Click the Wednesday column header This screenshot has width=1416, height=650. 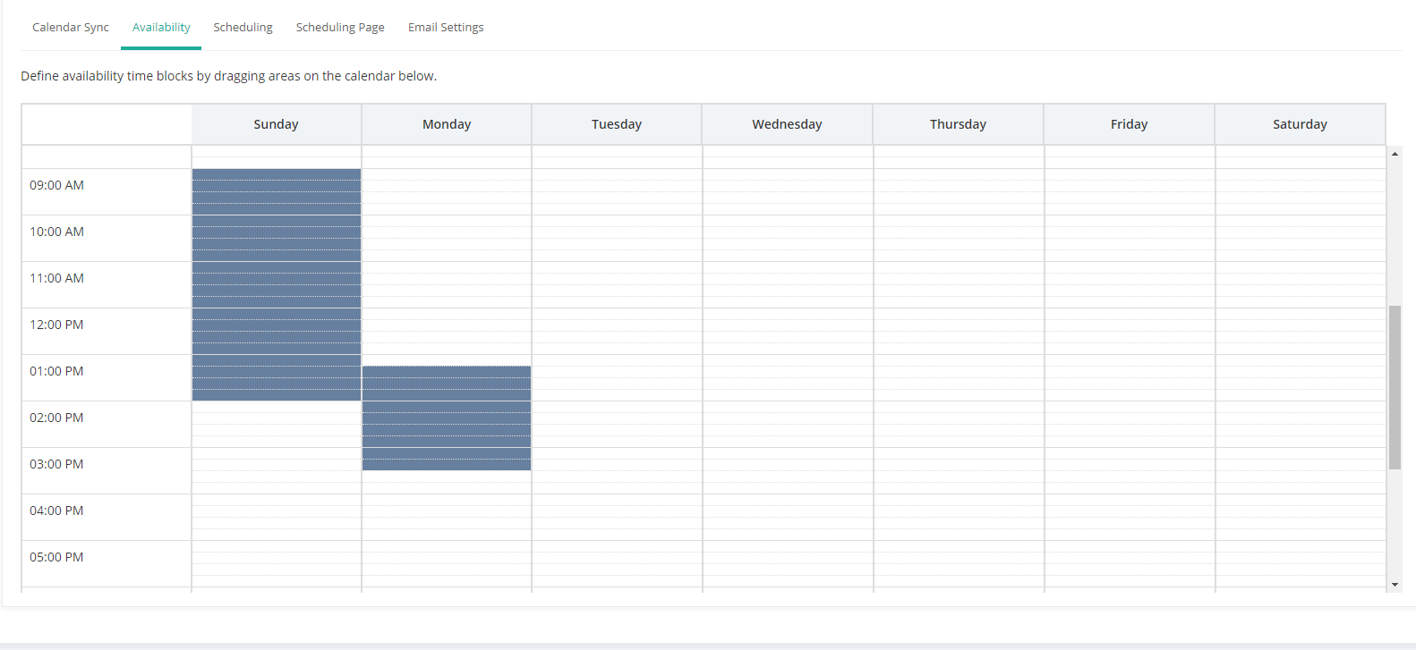pos(787,124)
